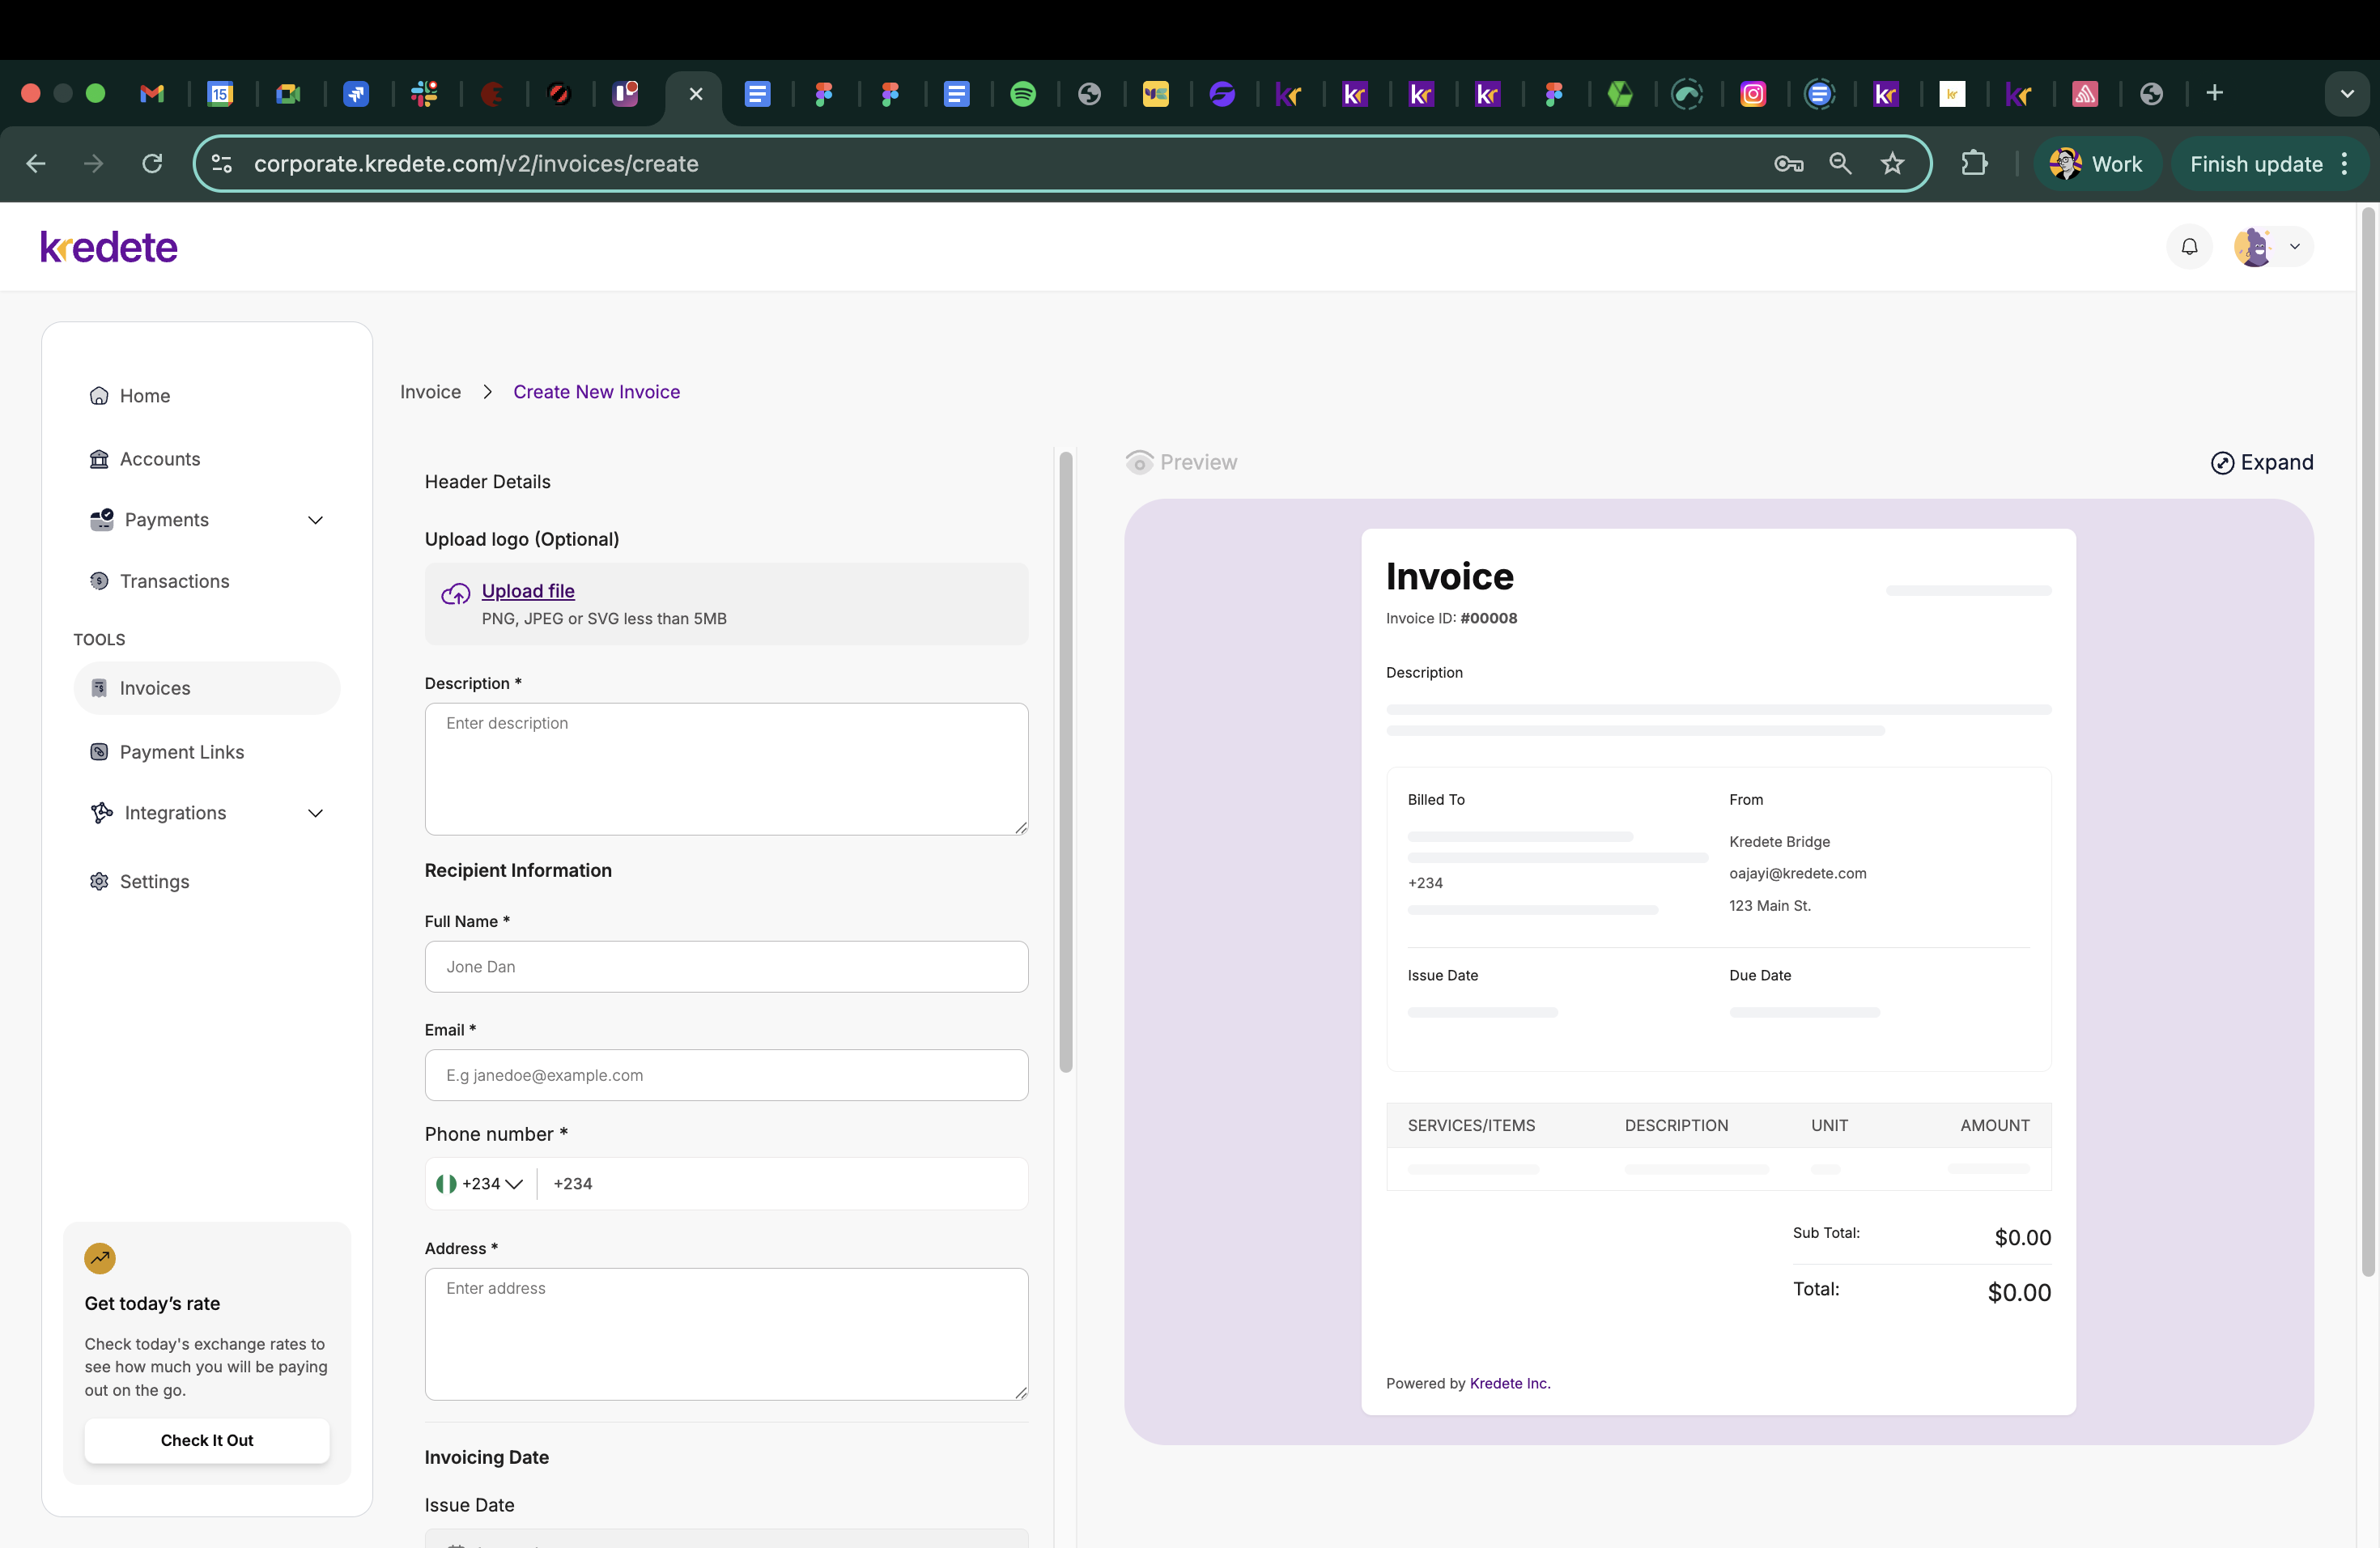Screen dimensions: 2380x1548
Task: Navigate to Home via the sidebar
Action: [144, 395]
